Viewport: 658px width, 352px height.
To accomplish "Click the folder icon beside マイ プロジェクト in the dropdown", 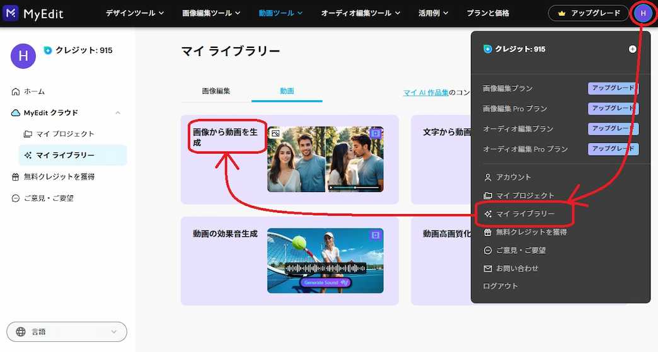I will click(488, 196).
